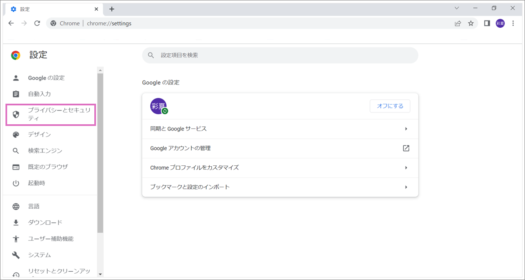
Task: Open ダウンロード via the download icon
Action: [x=16, y=222]
